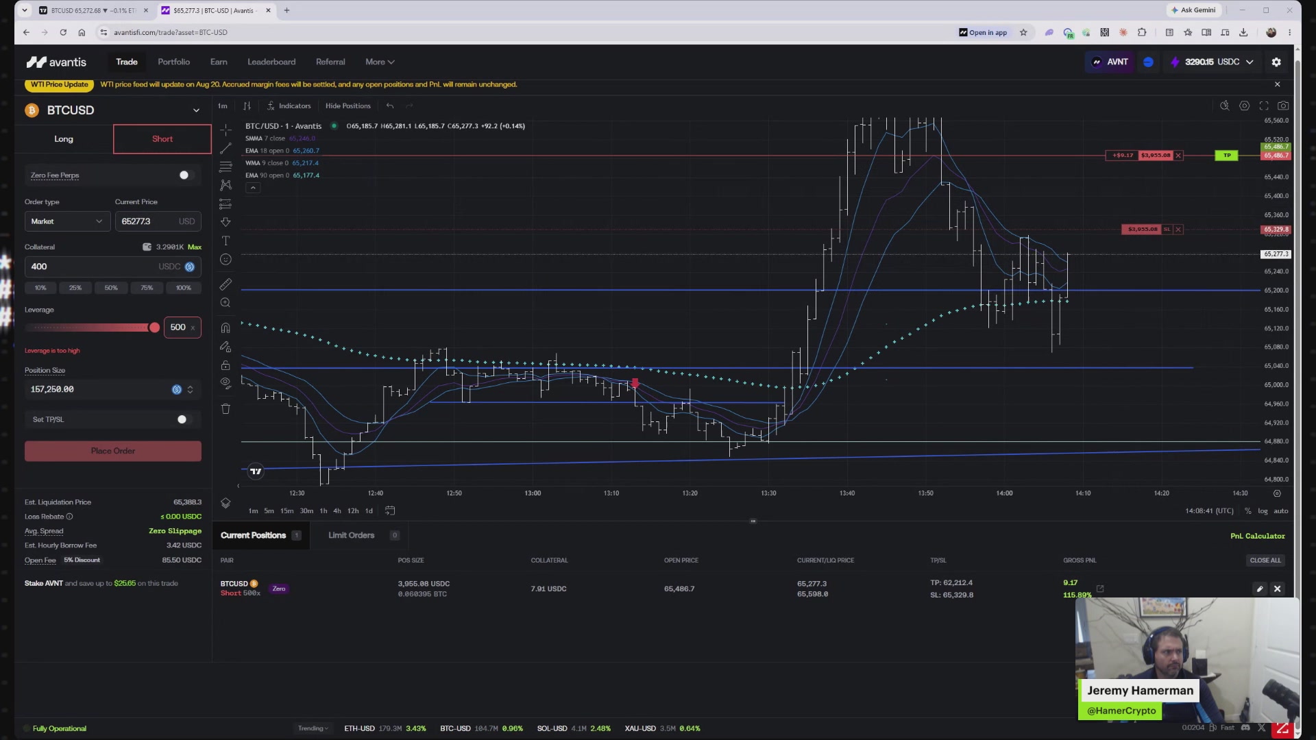Viewport: 1316px width, 740px height.
Task: Open the PnL Calculator link
Action: 1258,536
